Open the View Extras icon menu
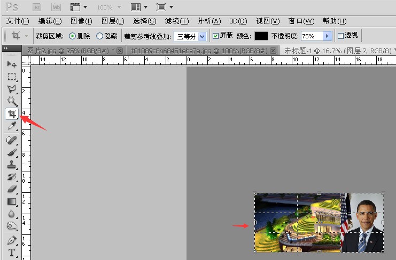396x260 pixels. point(79,7)
